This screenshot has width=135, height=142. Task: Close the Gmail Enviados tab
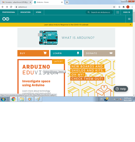pyautogui.click(x=30, y=2)
